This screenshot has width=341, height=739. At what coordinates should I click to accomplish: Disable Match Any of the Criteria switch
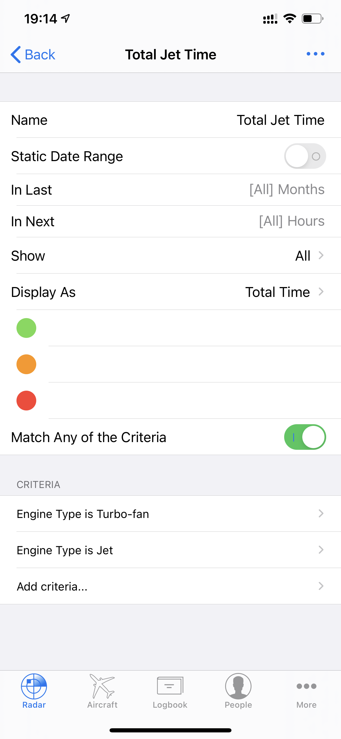pyautogui.click(x=305, y=437)
